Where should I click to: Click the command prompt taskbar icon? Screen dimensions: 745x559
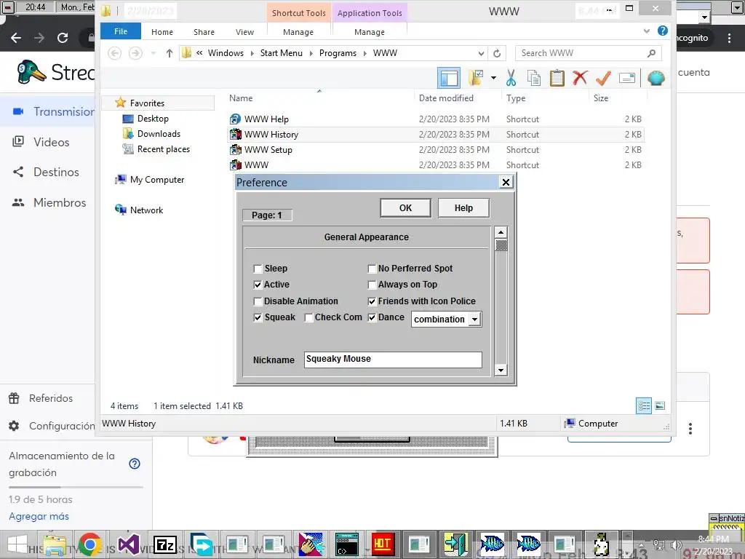346,544
